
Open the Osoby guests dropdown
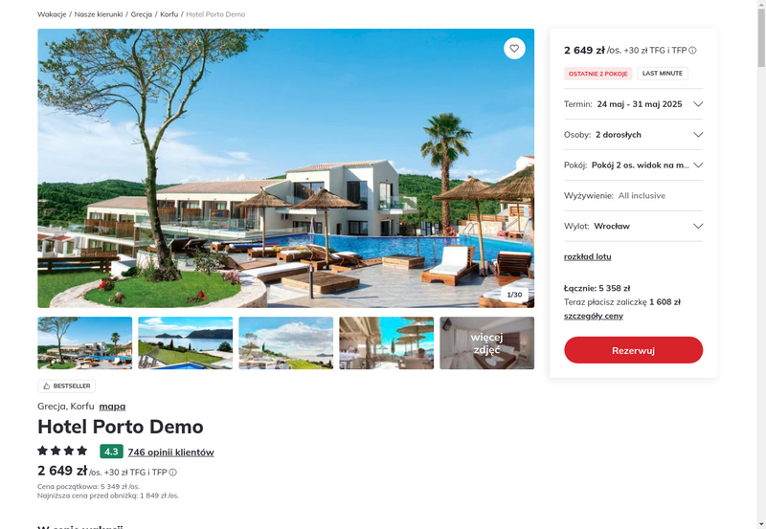[x=633, y=135]
